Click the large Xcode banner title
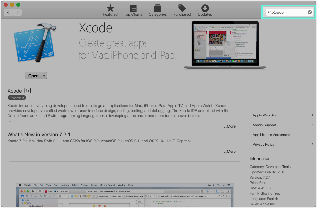Image resolution: width=317 pixels, height=208 pixels. [95, 28]
